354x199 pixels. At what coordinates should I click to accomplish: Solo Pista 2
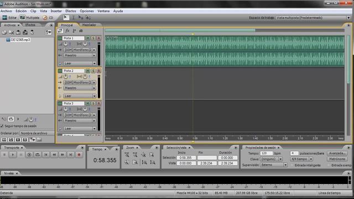(x=93, y=71)
